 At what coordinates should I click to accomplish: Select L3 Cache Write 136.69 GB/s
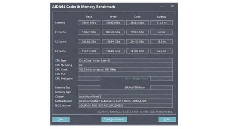[x=113, y=51]
